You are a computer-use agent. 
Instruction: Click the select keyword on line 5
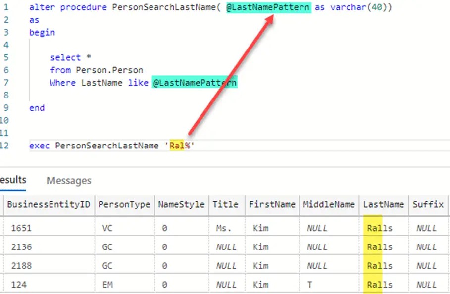click(x=65, y=57)
